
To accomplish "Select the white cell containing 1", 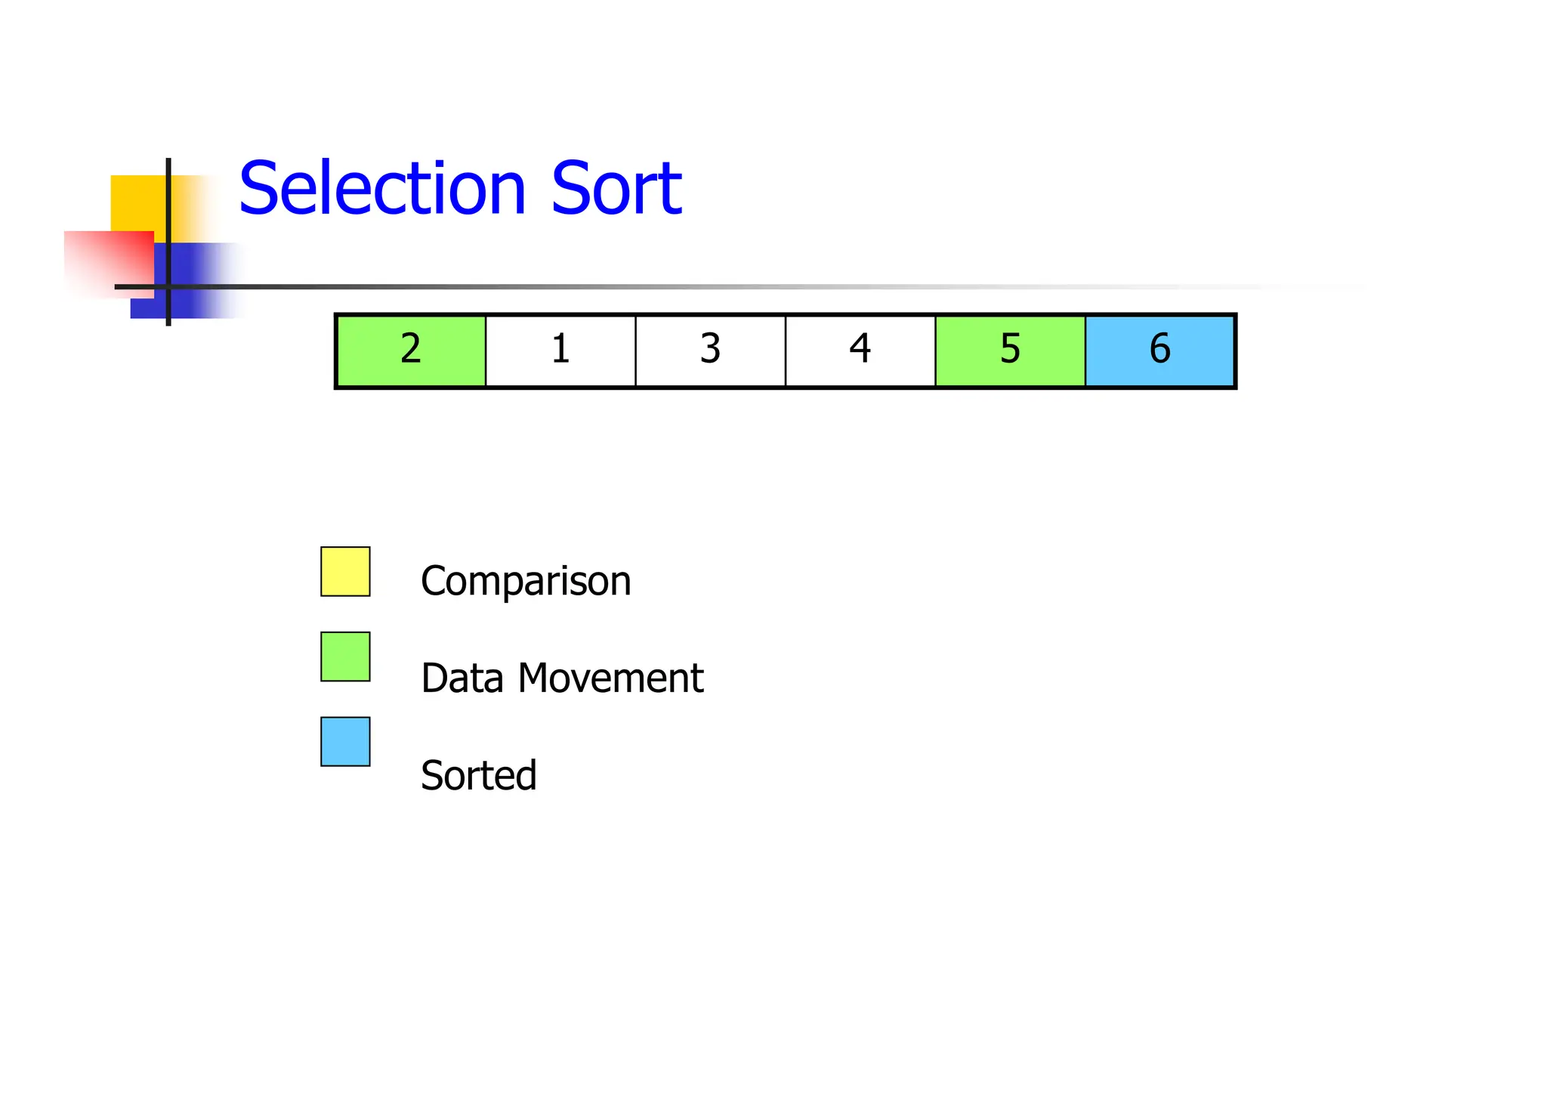I will click(560, 351).
